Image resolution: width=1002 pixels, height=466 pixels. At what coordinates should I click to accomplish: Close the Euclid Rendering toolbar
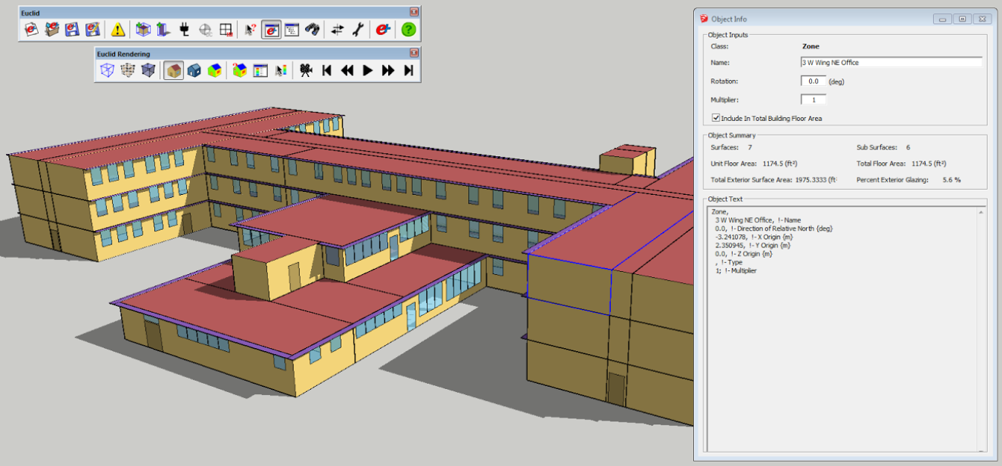(414, 53)
